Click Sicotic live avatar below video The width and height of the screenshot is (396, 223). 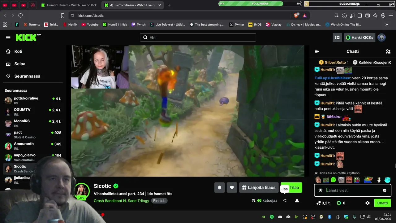click(x=82, y=191)
